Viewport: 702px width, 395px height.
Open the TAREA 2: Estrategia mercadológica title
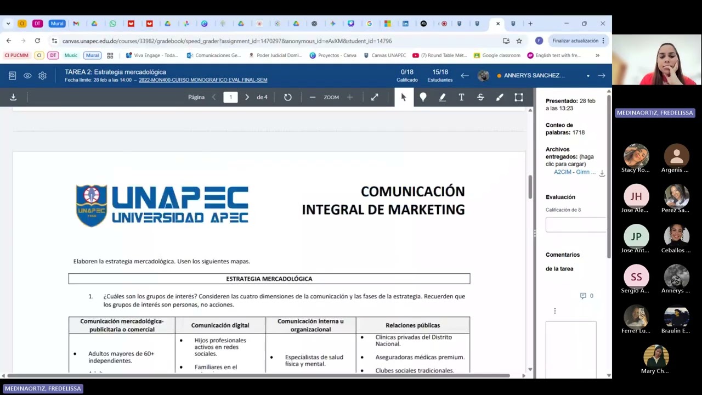pos(115,72)
